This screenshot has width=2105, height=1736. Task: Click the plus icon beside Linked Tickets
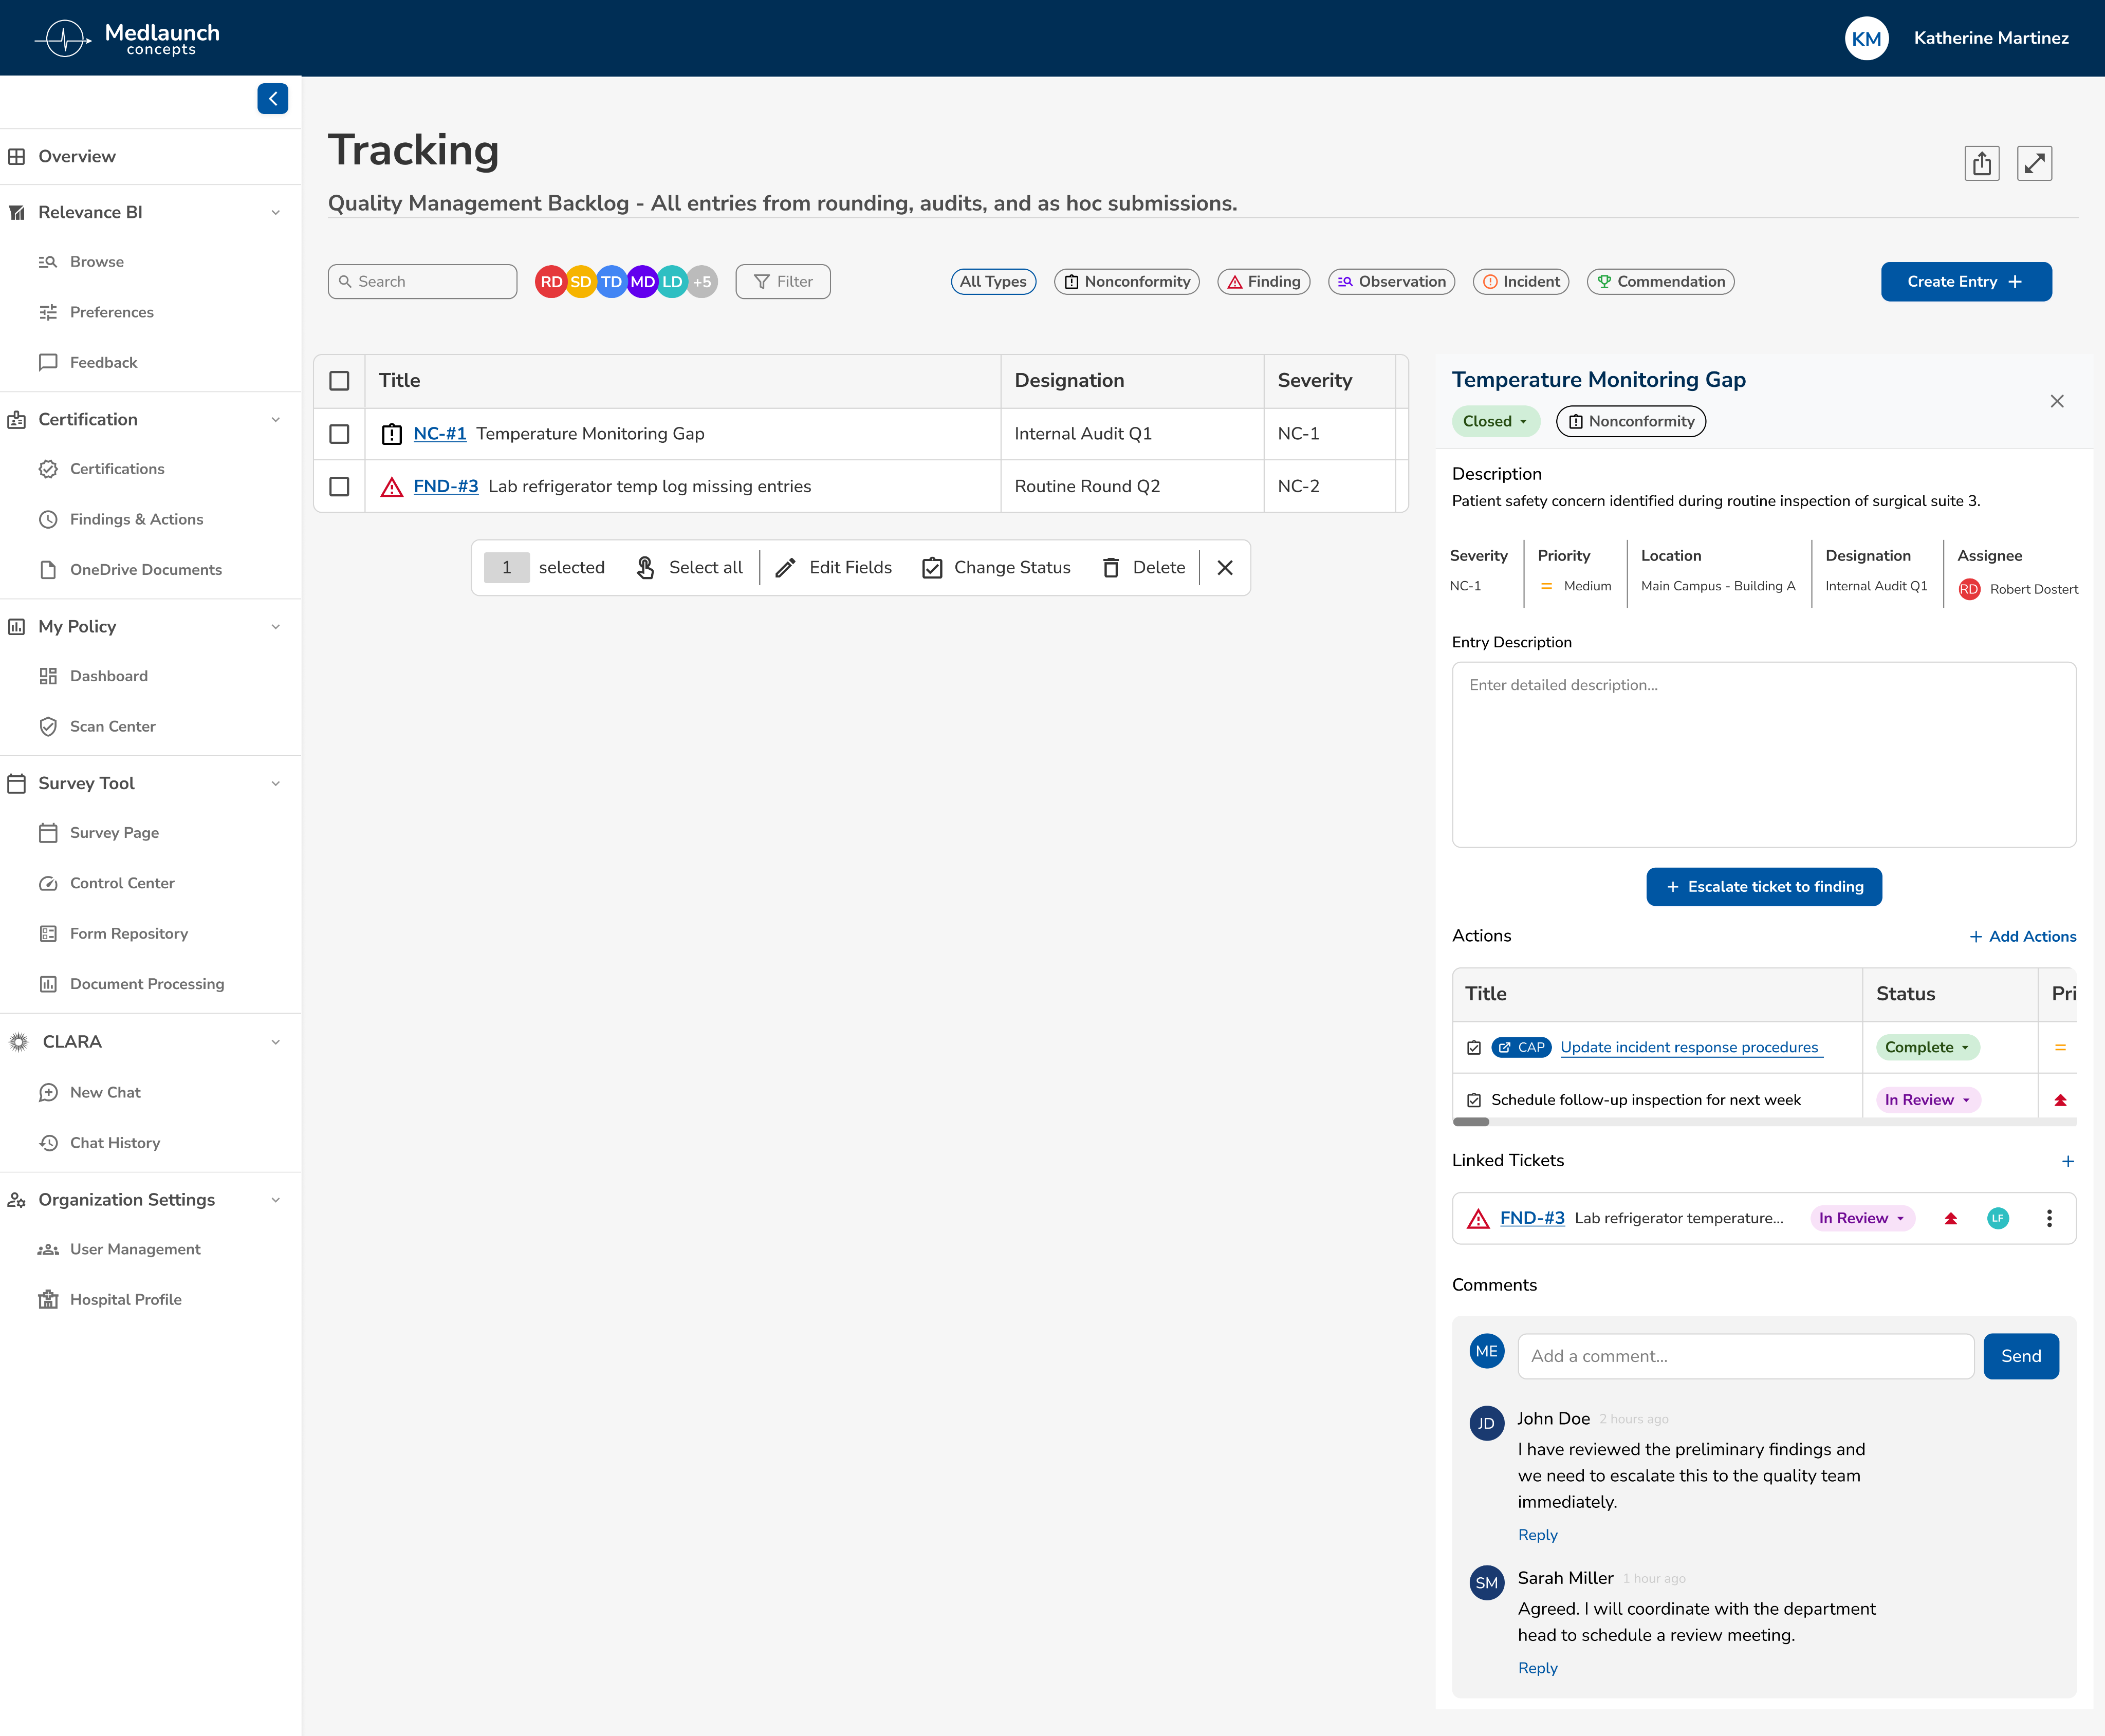coord(2067,1161)
